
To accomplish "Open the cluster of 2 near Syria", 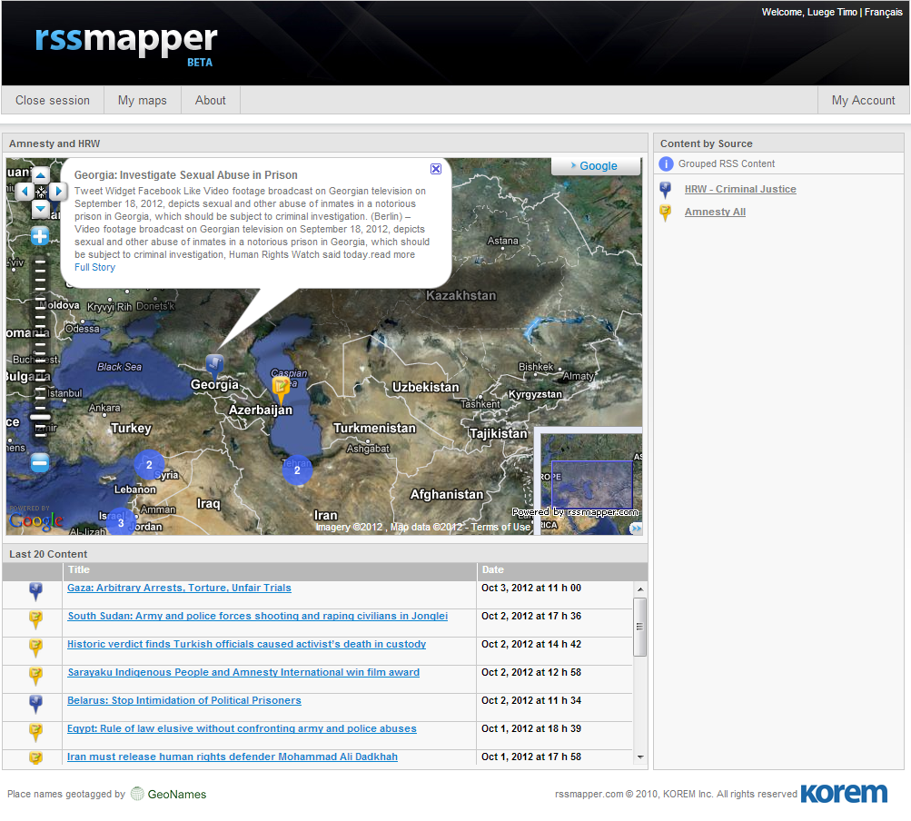I will (x=149, y=465).
